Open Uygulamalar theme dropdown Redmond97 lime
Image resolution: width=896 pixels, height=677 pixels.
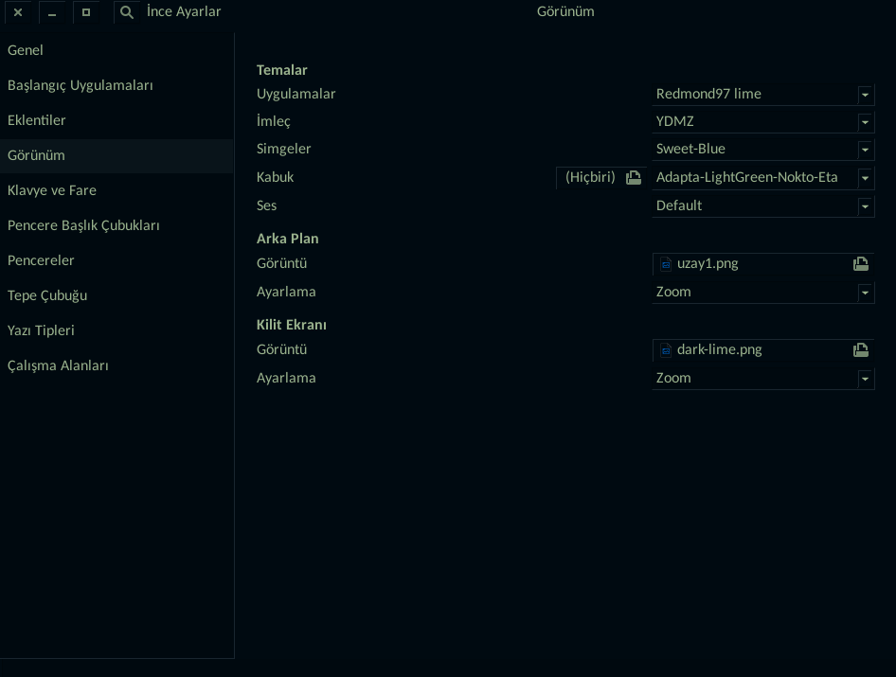(x=762, y=94)
